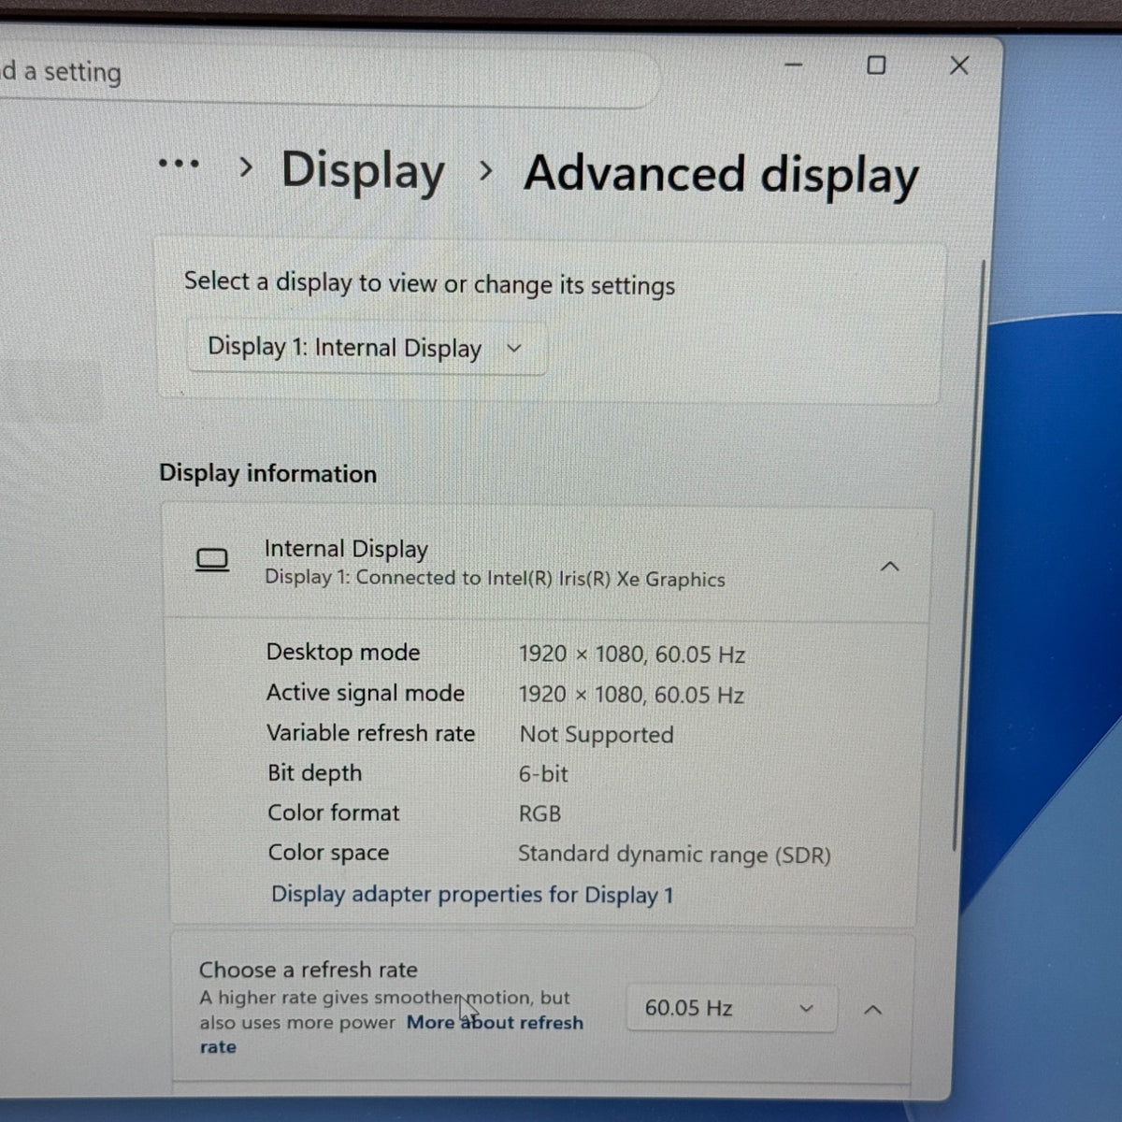Click the Choose a refresh rate label
Screen dimensions: 1122x1122
(x=309, y=970)
